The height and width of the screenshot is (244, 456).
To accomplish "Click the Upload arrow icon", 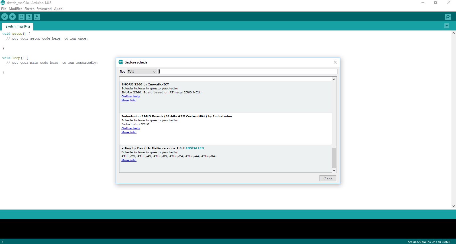I will pyautogui.click(x=12, y=17).
